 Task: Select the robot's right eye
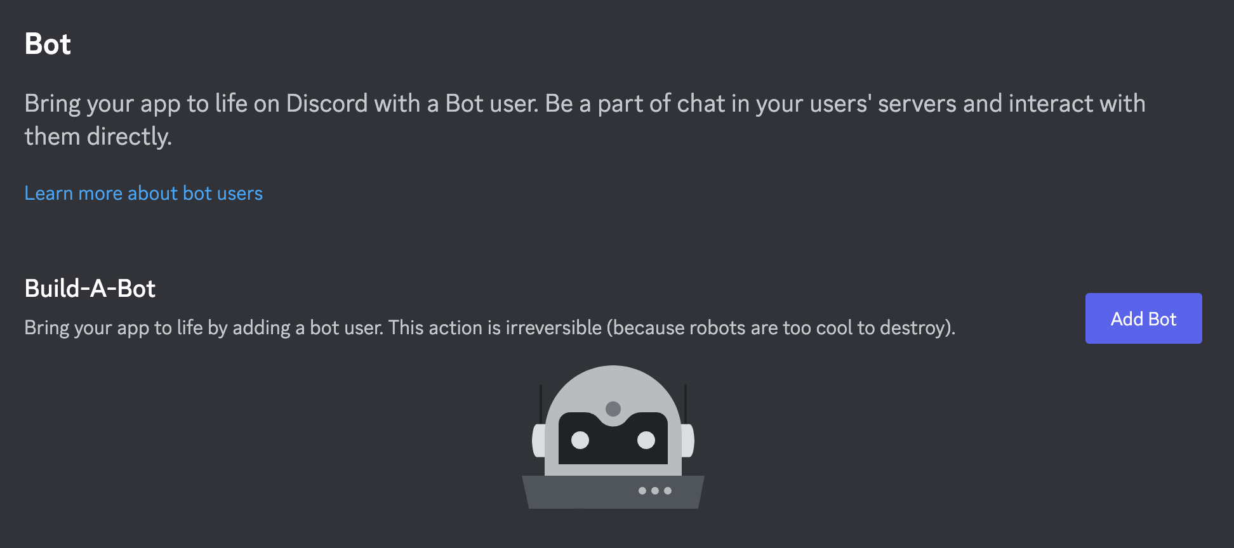[646, 441]
